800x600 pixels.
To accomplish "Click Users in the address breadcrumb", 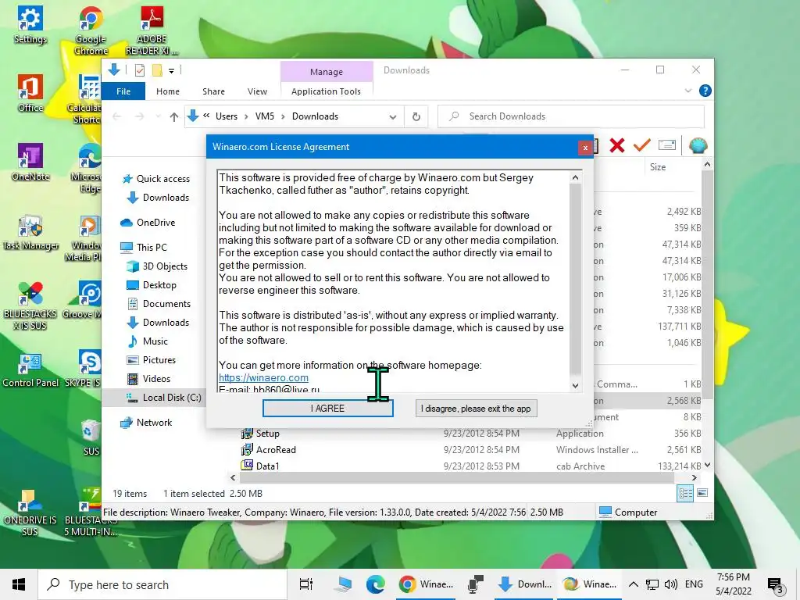I will (x=227, y=116).
